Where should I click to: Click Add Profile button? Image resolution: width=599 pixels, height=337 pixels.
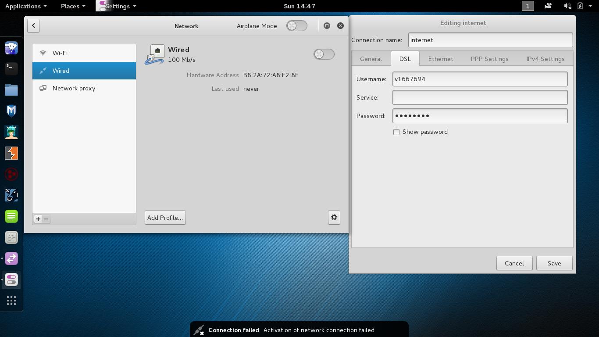(x=165, y=218)
